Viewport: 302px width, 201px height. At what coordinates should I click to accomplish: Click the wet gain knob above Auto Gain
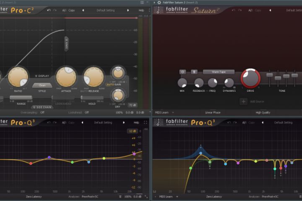point(118,73)
